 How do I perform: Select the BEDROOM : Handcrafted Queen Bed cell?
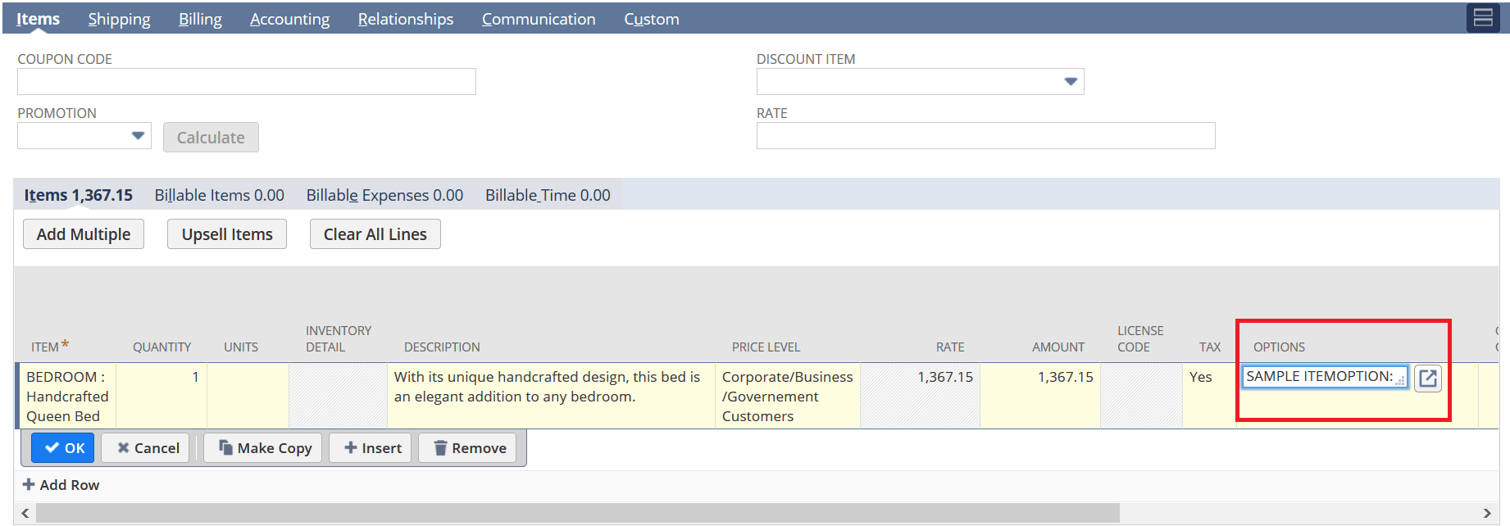pyautogui.click(x=67, y=397)
